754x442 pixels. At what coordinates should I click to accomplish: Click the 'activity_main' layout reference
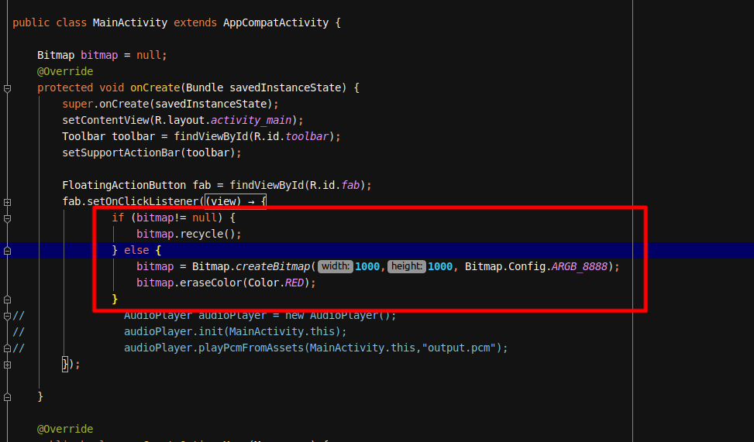tap(251, 120)
